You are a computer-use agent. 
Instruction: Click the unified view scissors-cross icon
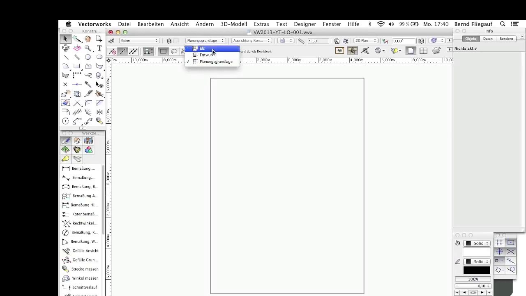(365, 51)
